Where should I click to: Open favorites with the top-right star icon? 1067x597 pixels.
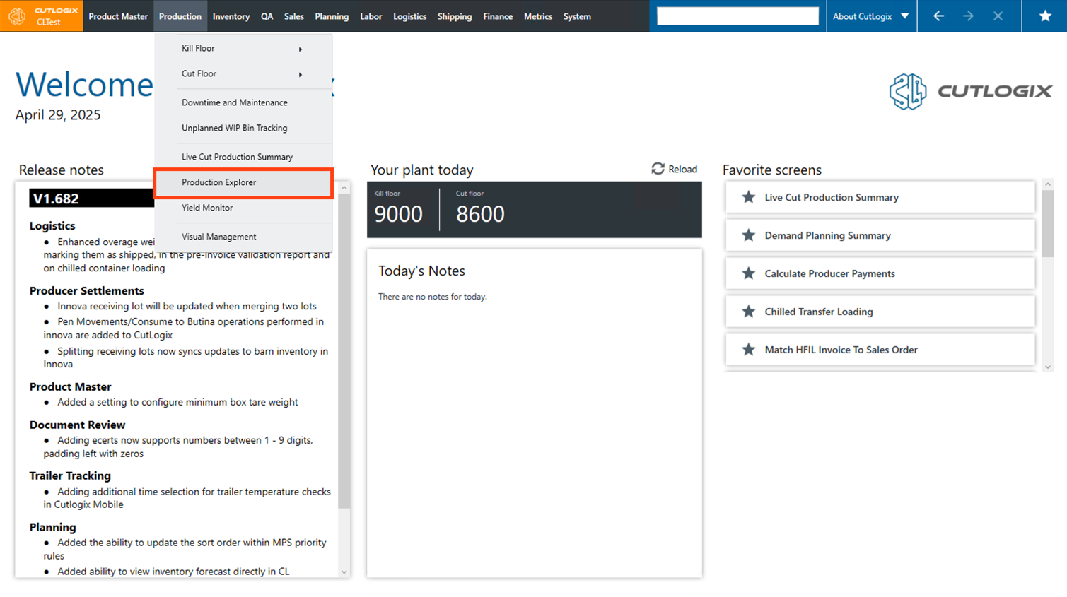(x=1044, y=16)
